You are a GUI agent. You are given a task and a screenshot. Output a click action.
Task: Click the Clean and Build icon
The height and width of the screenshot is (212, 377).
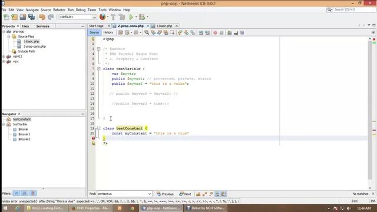[122, 17]
